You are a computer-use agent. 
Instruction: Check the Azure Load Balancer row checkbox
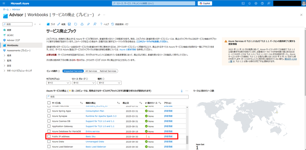tap(49, 147)
